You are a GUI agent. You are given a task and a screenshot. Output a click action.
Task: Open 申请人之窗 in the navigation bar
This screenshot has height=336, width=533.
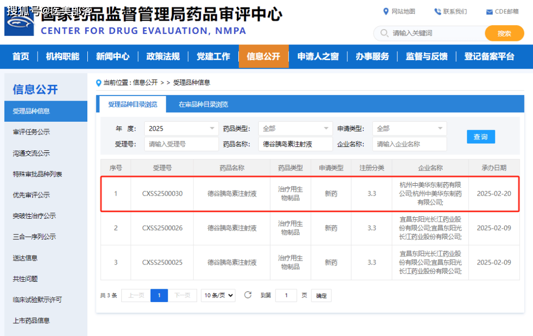tap(318, 56)
